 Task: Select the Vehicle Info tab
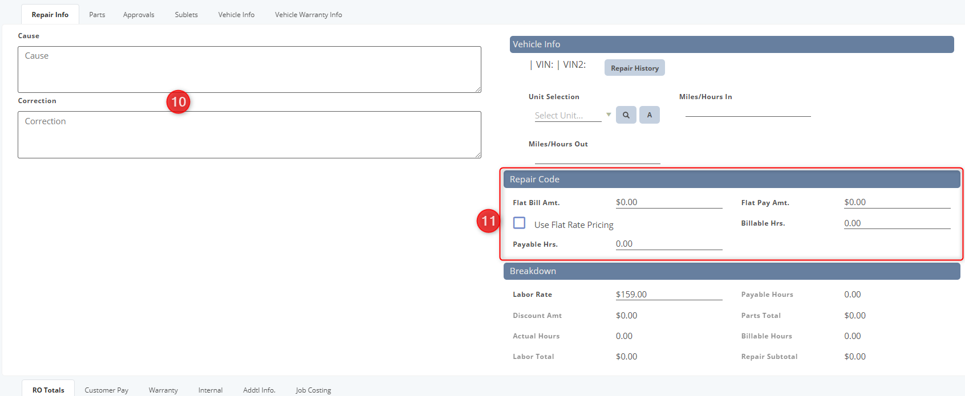pos(236,15)
